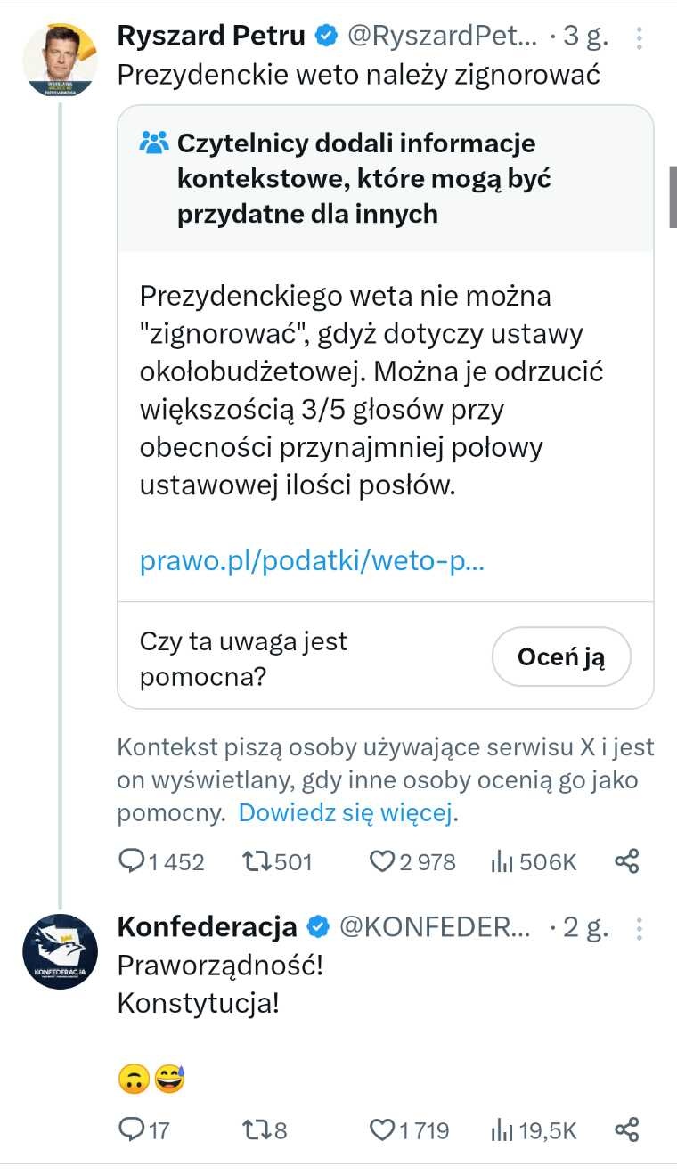Follow the 'Dowiedz się więcej' link
Screen dimensions: 677x1174
347,812
